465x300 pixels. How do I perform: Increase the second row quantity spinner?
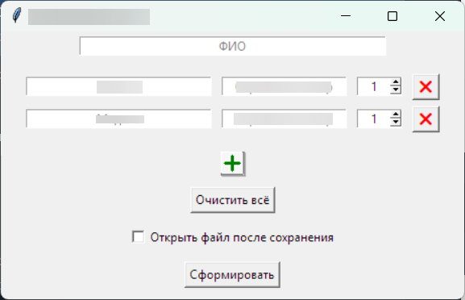(x=396, y=115)
